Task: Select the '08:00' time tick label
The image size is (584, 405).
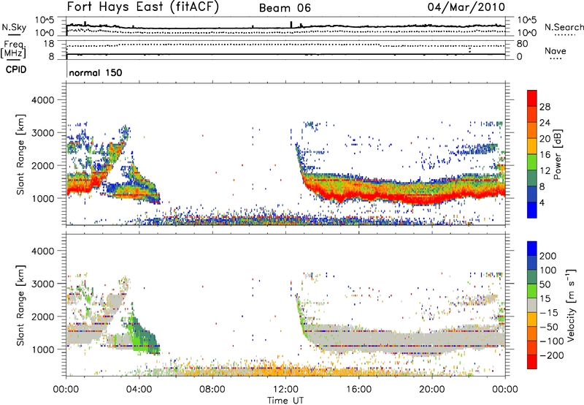Action: click(x=212, y=390)
